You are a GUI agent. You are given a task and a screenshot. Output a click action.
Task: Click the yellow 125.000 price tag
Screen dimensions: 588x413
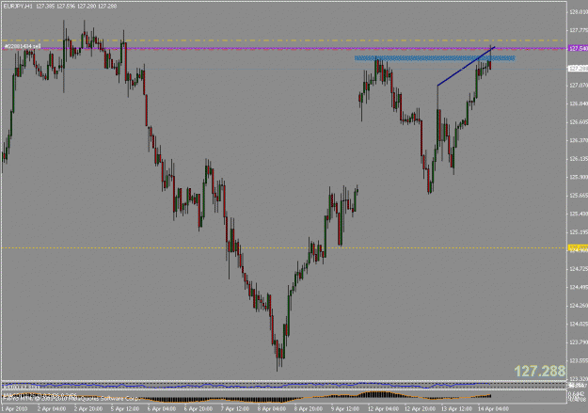[578, 247]
